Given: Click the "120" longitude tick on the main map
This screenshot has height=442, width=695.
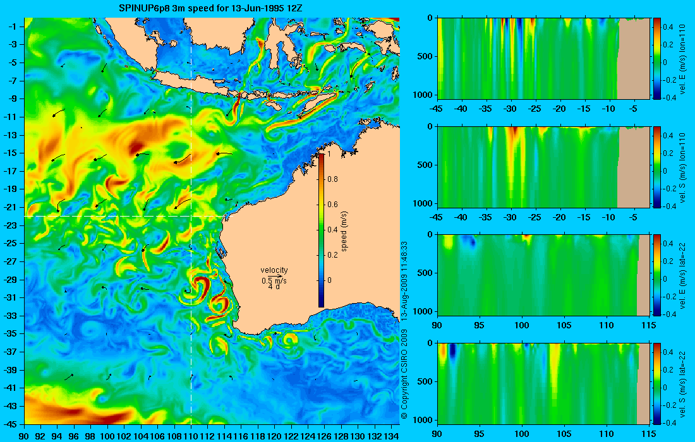Looking at the screenshot, I should 274,436.
